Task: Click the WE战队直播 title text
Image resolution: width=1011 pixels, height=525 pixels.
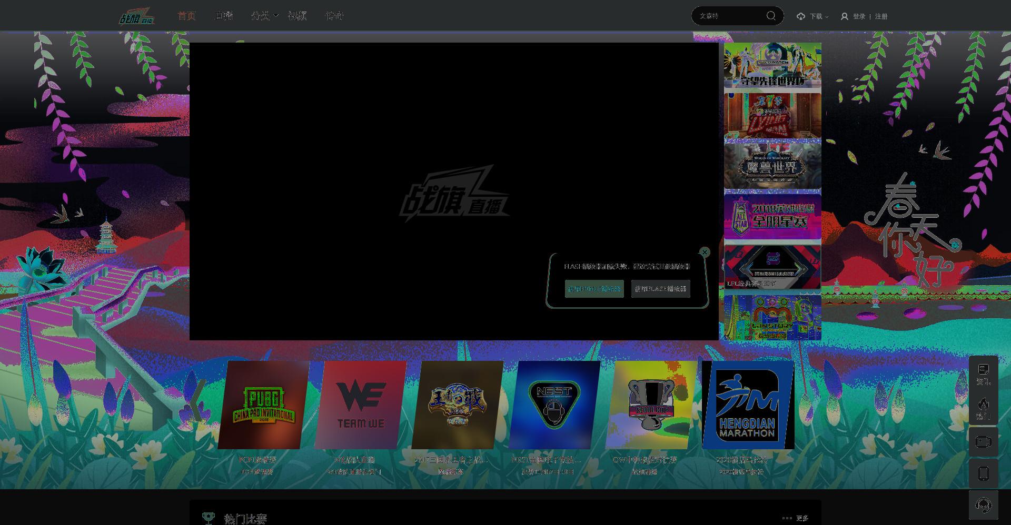Action: (x=354, y=460)
